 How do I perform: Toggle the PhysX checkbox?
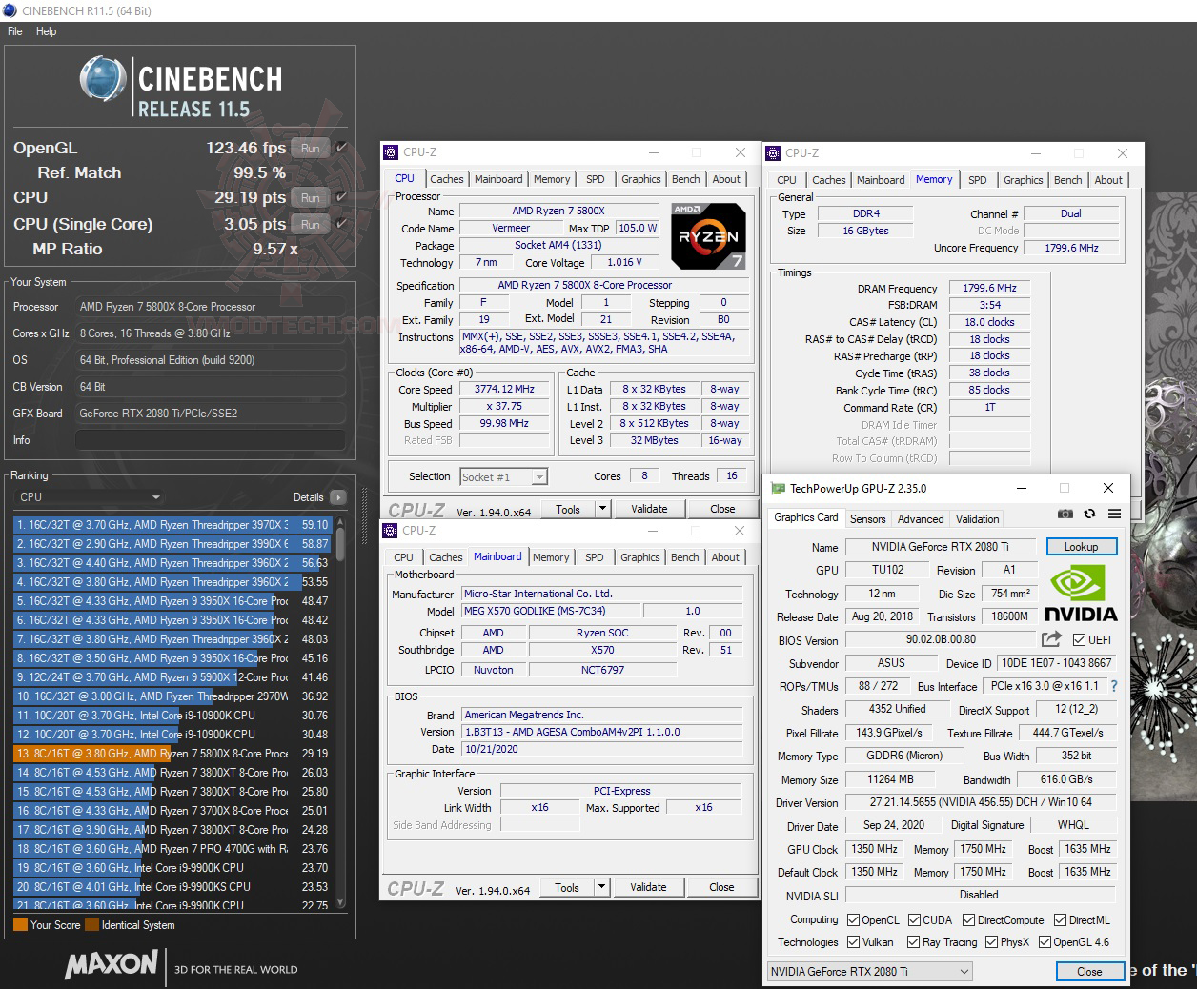991,942
